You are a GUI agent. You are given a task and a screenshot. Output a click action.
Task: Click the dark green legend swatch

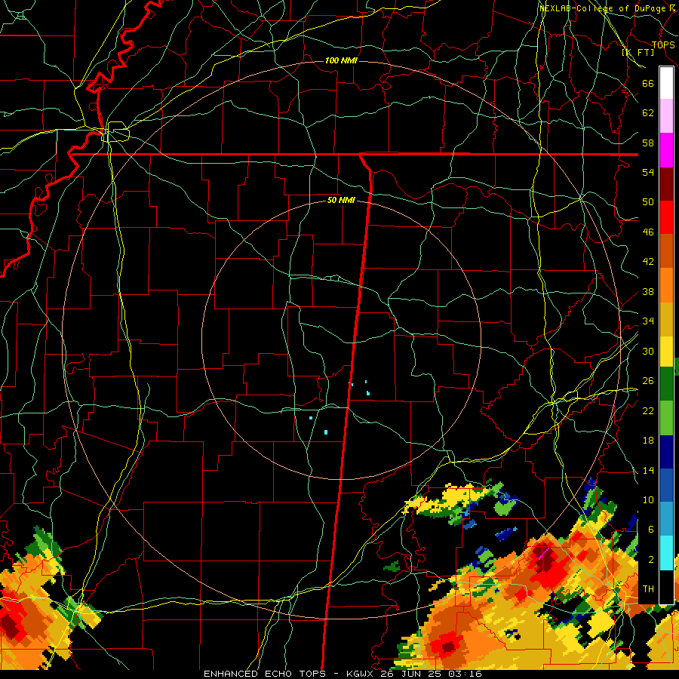point(666,384)
